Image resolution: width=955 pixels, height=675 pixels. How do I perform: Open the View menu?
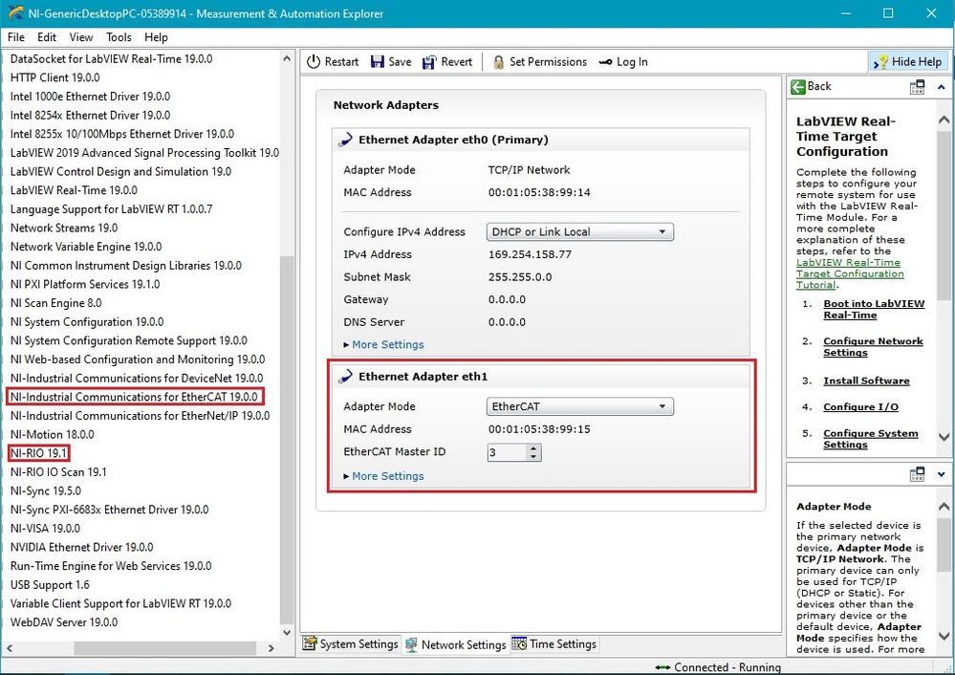pos(81,37)
